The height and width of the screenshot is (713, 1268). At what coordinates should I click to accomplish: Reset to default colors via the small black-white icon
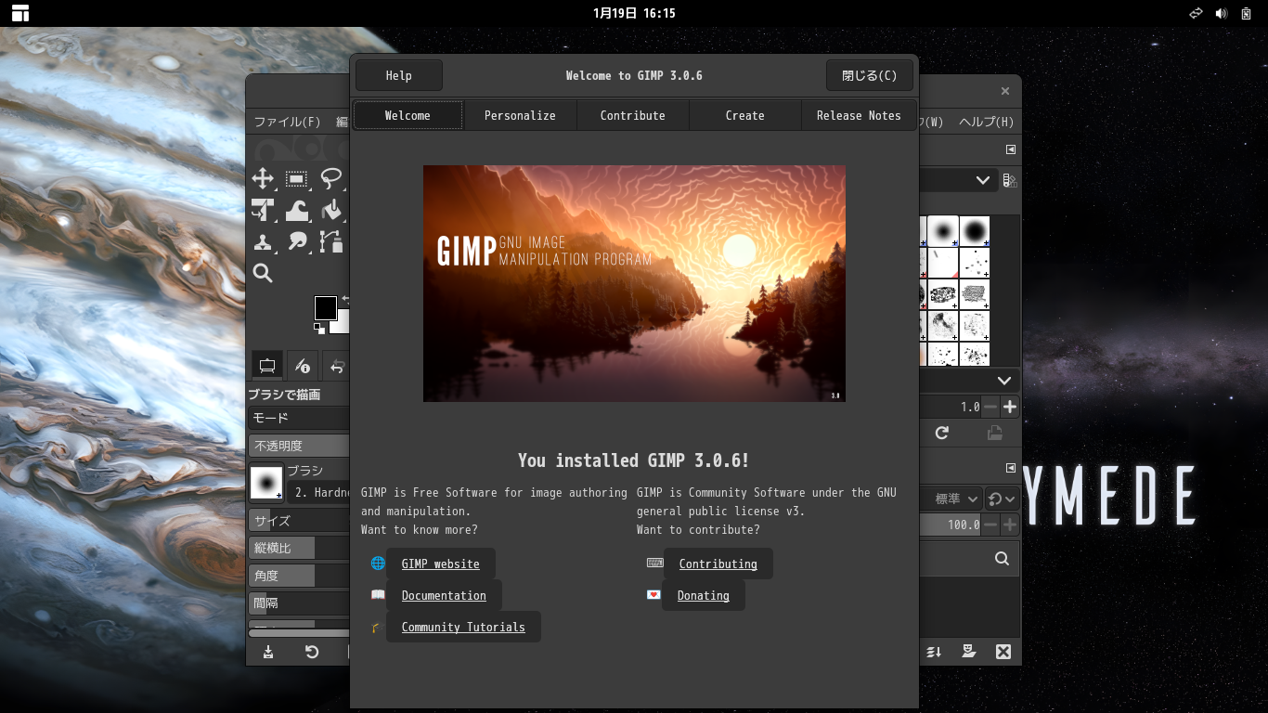pos(319,328)
